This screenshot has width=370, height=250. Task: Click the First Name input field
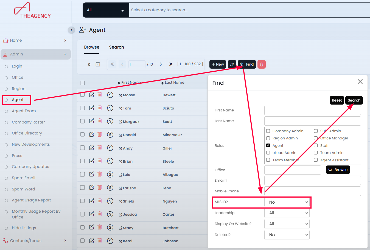click(312, 110)
